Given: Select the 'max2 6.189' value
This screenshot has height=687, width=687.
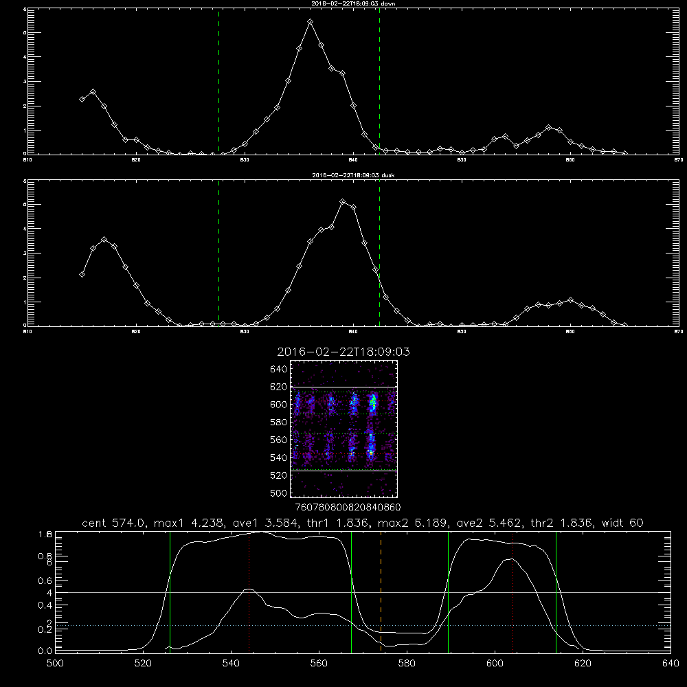Looking at the screenshot, I should (411, 523).
